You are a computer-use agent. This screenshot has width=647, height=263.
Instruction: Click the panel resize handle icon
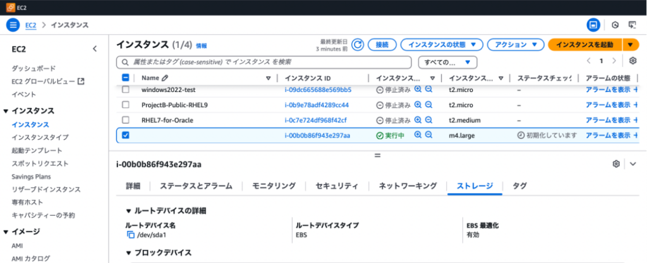pyautogui.click(x=377, y=156)
